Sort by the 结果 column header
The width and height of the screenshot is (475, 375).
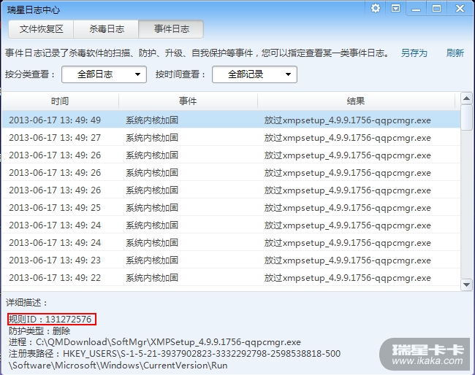coord(356,101)
